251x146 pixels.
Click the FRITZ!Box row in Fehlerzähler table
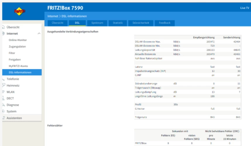[x=188, y=143]
